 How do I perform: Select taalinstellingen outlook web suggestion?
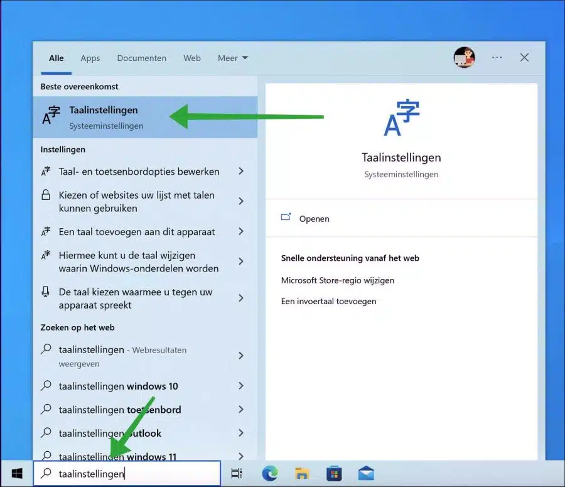click(x=145, y=433)
